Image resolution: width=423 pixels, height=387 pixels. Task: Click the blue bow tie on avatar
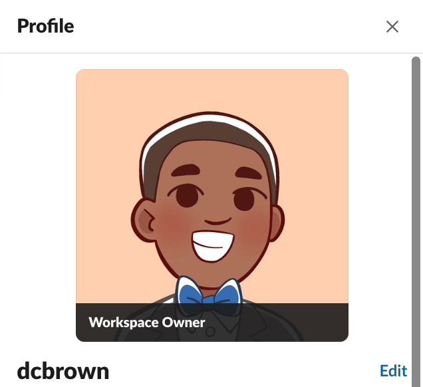208,296
